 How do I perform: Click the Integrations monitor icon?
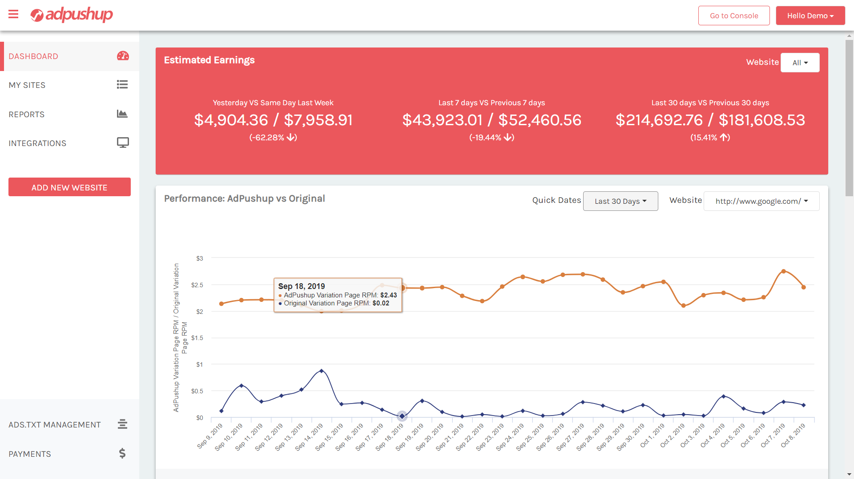point(123,143)
